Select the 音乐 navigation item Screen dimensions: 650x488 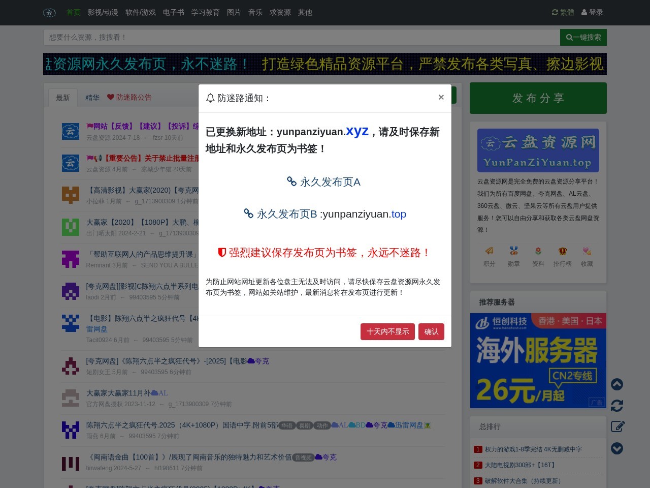[255, 13]
